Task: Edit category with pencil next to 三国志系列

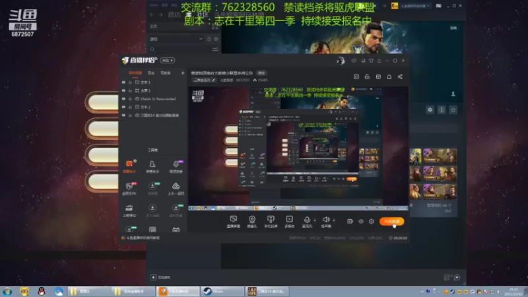Action: pos(213,80)
